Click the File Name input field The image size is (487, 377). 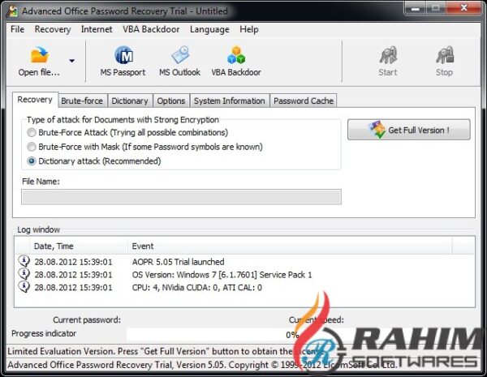pos(181,197)
